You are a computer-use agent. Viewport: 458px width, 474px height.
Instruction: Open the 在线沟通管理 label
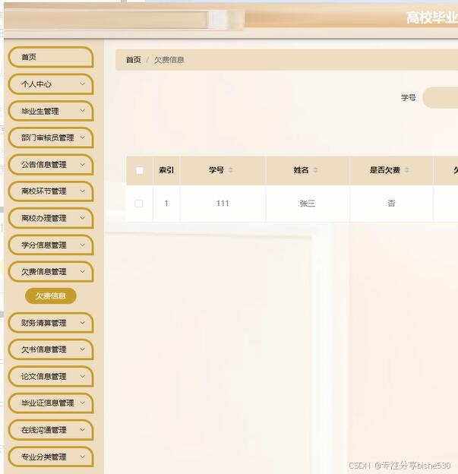[x=44, y=430]
